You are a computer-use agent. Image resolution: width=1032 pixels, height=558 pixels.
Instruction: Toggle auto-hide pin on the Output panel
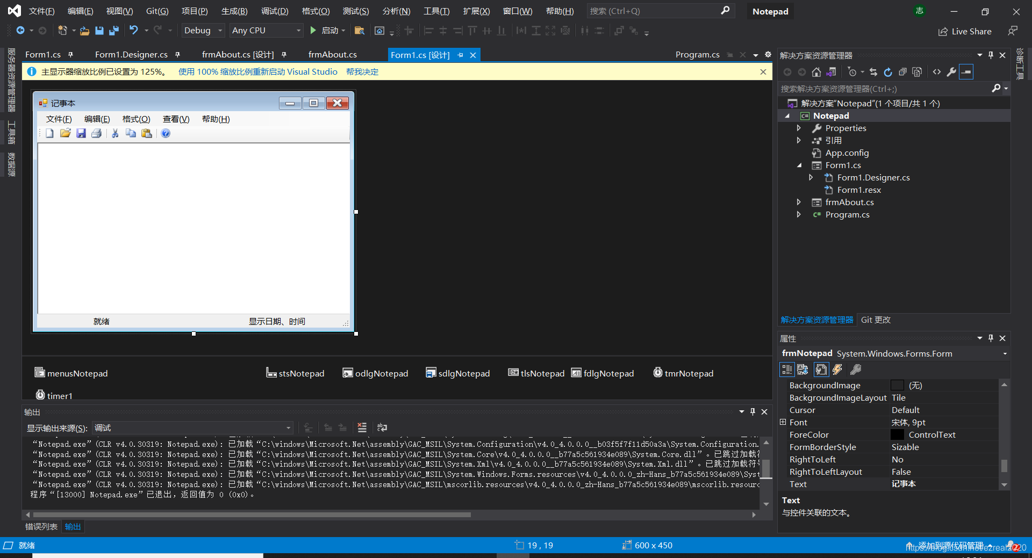coord(752,412)
